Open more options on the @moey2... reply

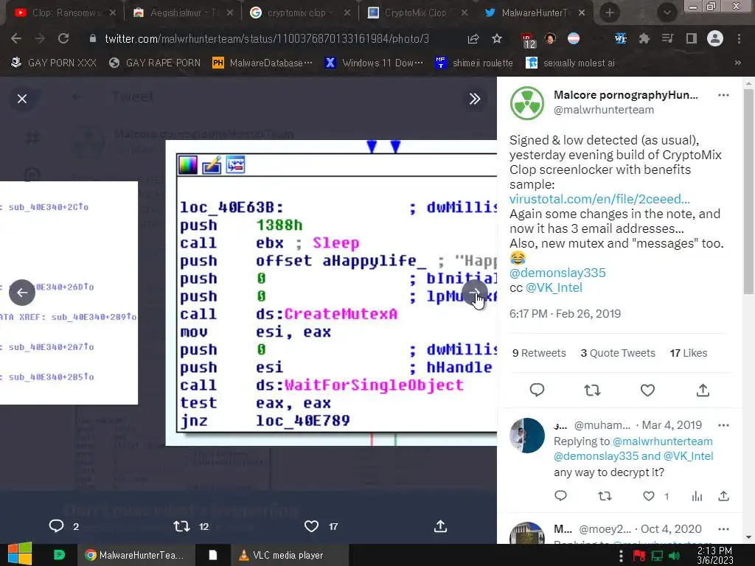(x=723, y=529)
